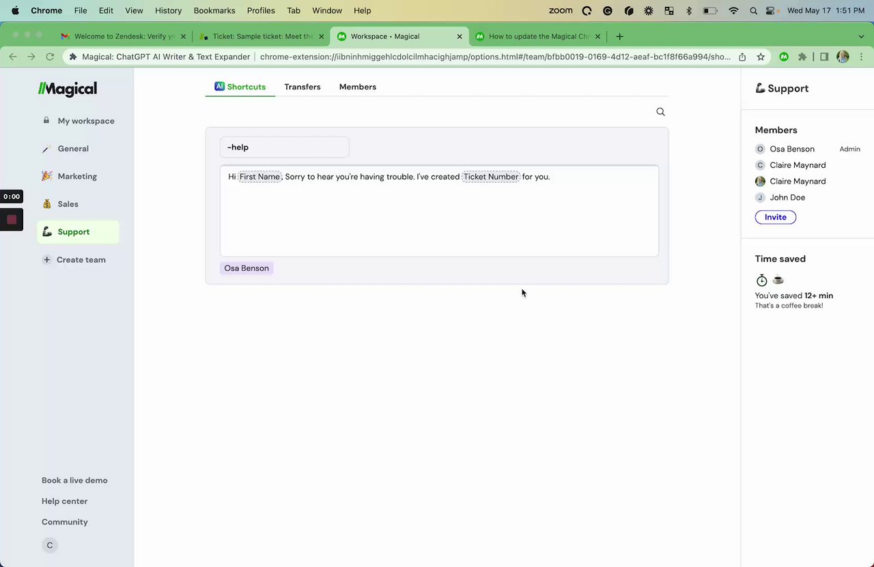Image resolution: width=874 pixels, height=567 pixels.
Task: Open the Bookmarks menu
Action: tap(214, 10)
